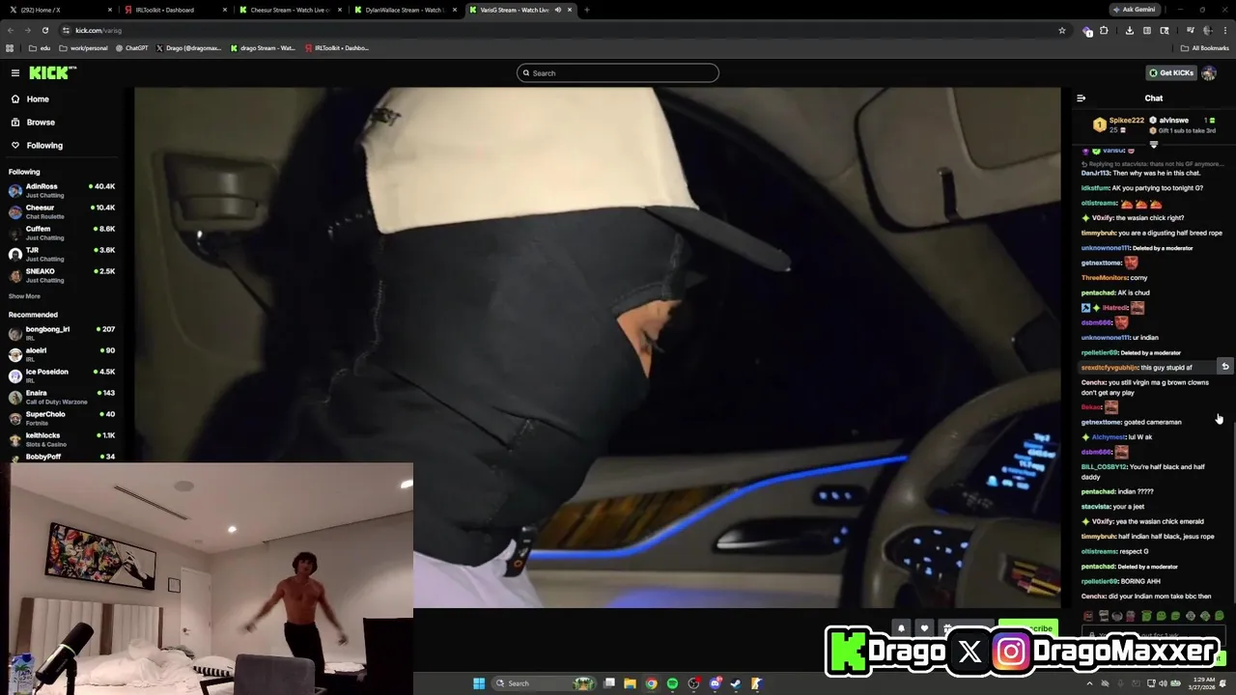Click Ask Gemini button

coord(1137,10)
